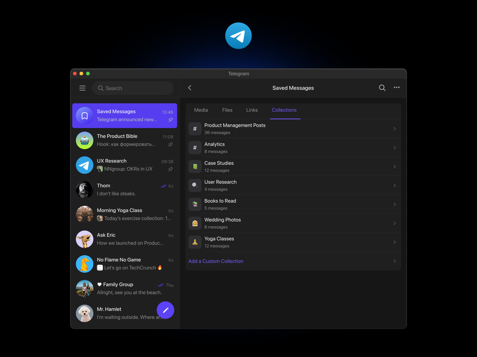Click Thom's profile photo
477x357 pixels.
[85, 190]
